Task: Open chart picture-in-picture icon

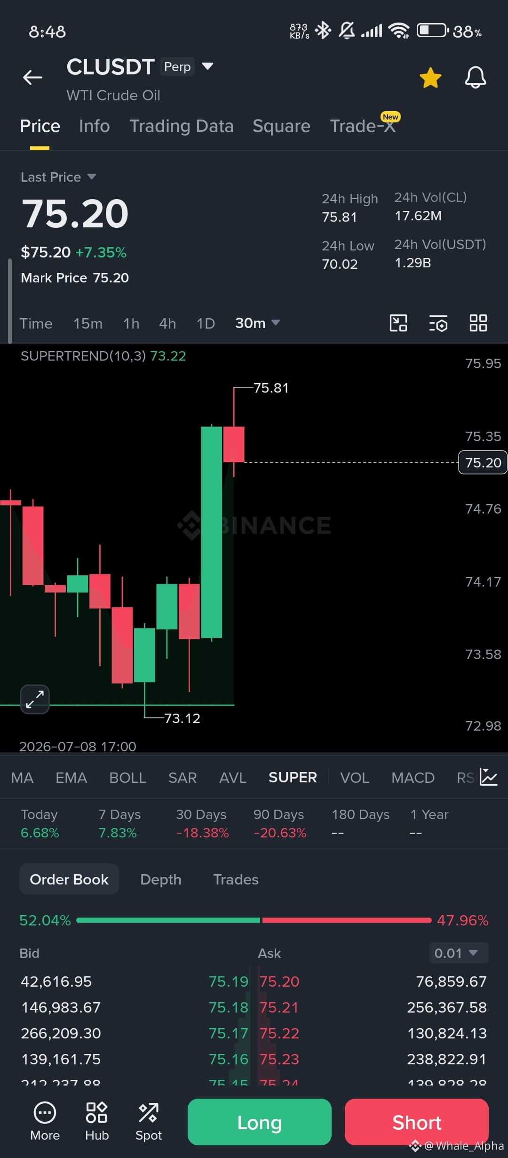Action: (x=398, y=323)
